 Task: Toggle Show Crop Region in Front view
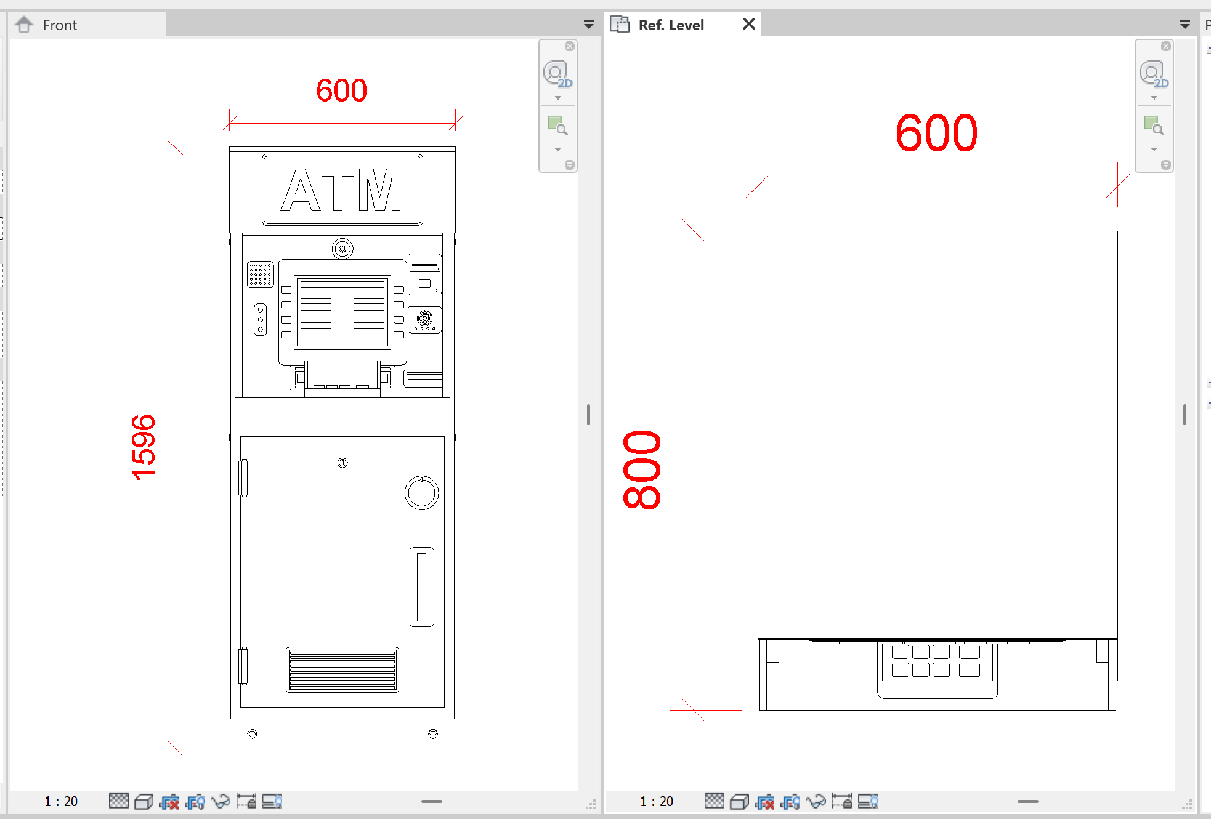click(x=195, y=802)
